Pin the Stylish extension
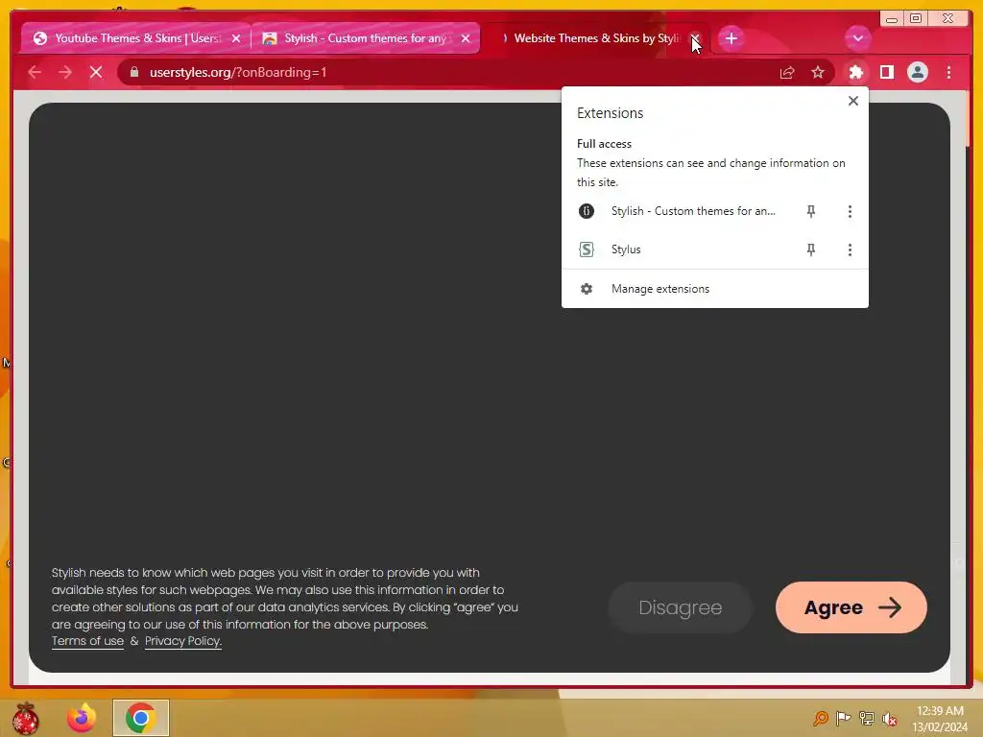 click(810, 211)
